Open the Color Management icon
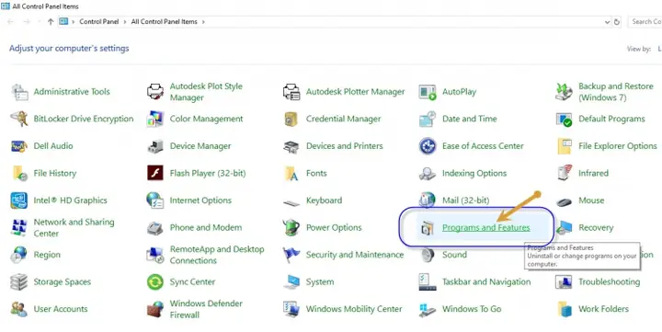662x332 pixels. click(x=155, y=120)
